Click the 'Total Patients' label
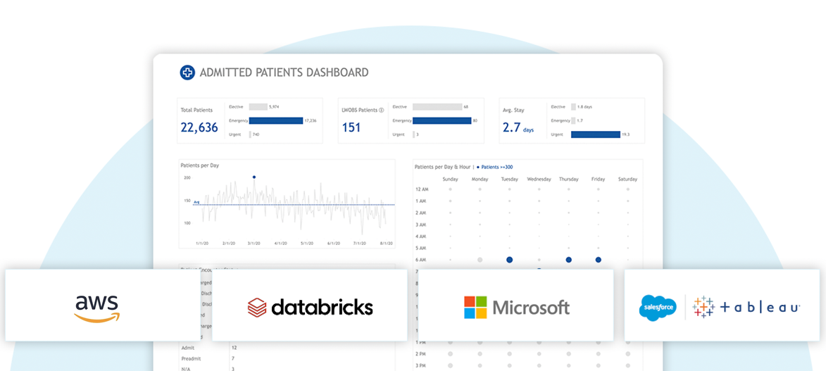The image size is (826, 371). click(x=196, y=110)
